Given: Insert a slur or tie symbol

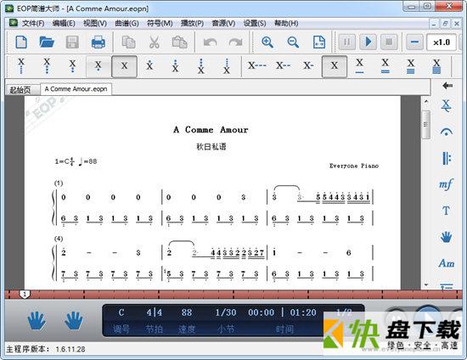Looking at the screenshot, I should tap(446, 105).
